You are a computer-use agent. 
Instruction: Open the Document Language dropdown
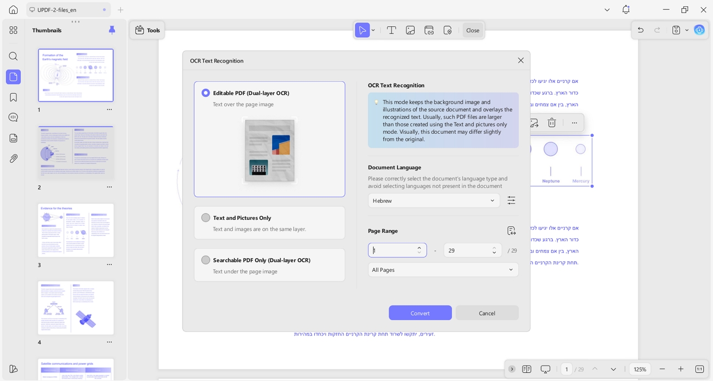433,201
